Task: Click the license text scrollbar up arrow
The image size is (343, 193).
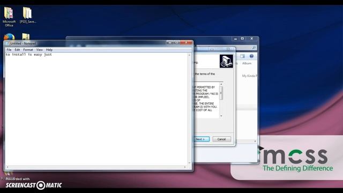Action: coord(221,84)
